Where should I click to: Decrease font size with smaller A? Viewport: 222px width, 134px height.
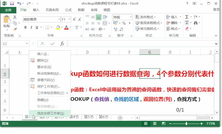pyautogui.click(x=80, y=19)
